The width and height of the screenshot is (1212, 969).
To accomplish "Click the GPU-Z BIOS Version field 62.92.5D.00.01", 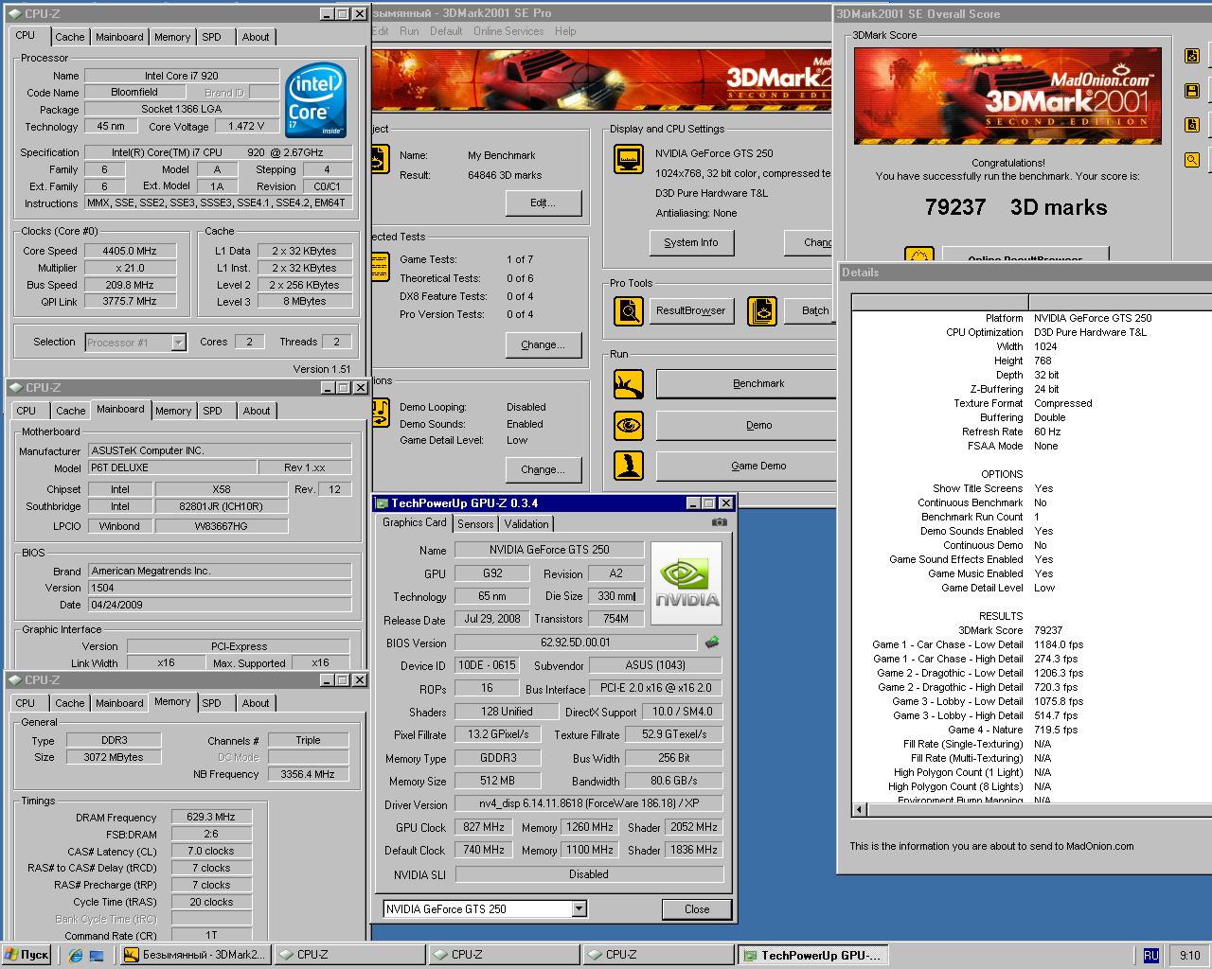I will 576,643.
